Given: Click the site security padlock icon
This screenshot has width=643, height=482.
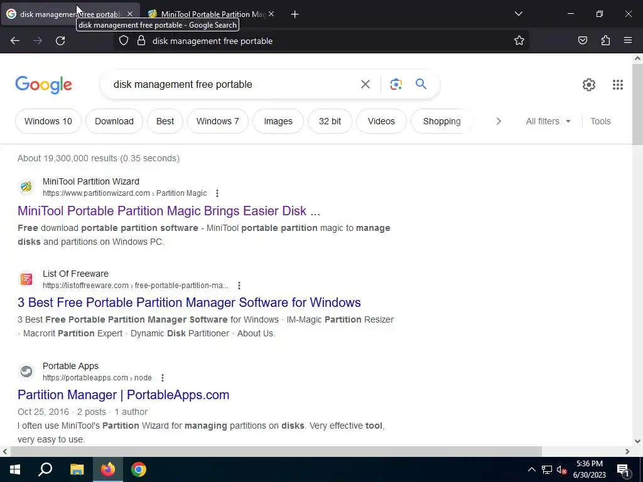Looking at the screenshot, I should [x=141, y=41].
